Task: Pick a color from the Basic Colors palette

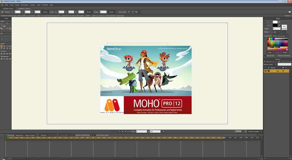Action: pos(277,44)
